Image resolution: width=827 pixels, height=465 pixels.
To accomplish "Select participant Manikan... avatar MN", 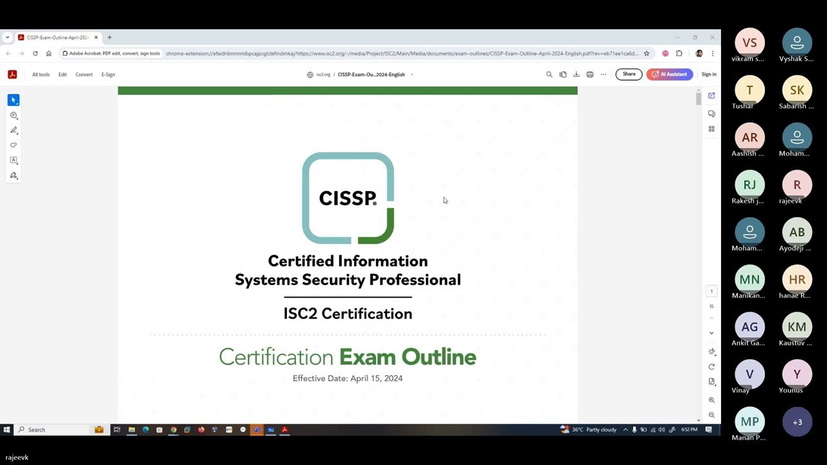I will tap(749, 280).
